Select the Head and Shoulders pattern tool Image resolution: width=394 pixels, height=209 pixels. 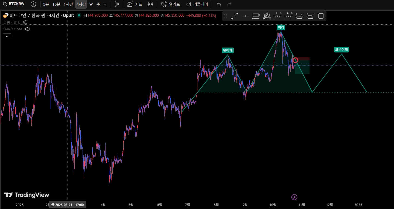coord(267,16)
